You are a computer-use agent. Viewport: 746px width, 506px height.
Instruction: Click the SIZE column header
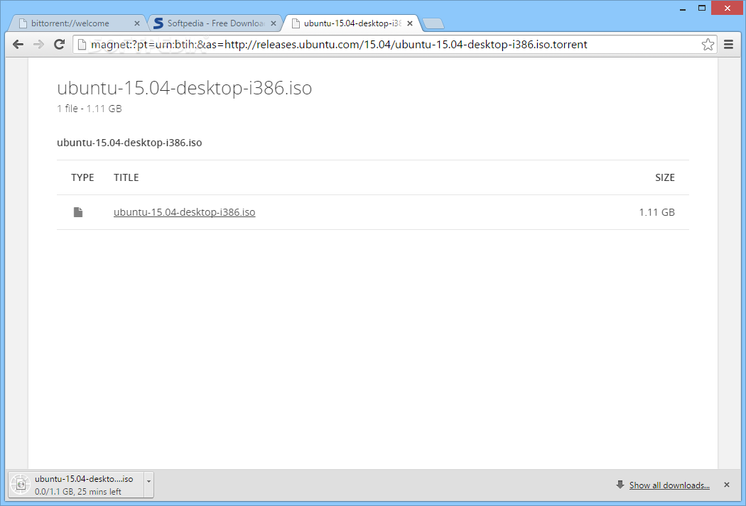(665, 177)
